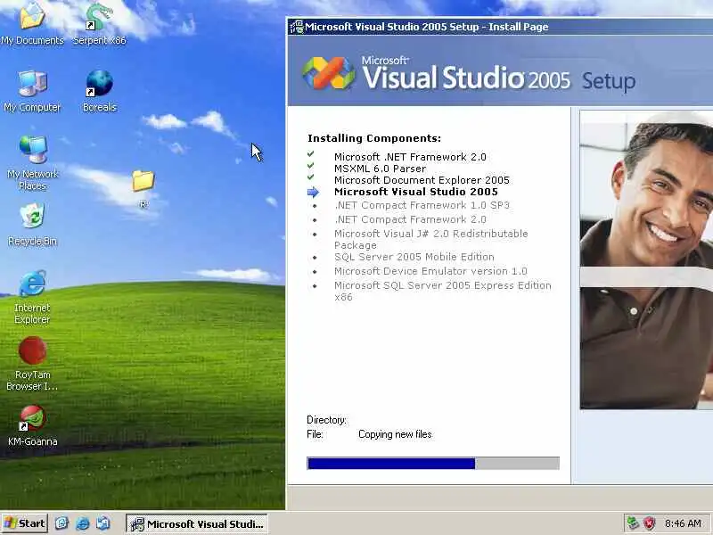Click checkmark beside Document Explorer 2005
This screenshot has height=535, width=713.
coord(310,177)
